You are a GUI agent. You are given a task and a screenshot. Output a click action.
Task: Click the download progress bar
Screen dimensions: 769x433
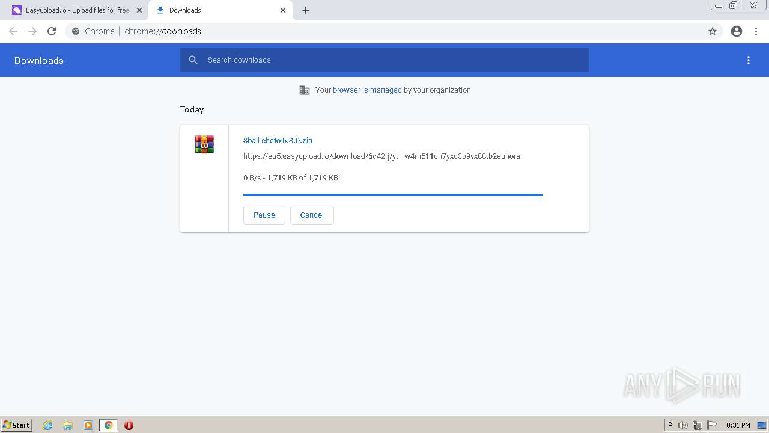[x=393, y=195]
